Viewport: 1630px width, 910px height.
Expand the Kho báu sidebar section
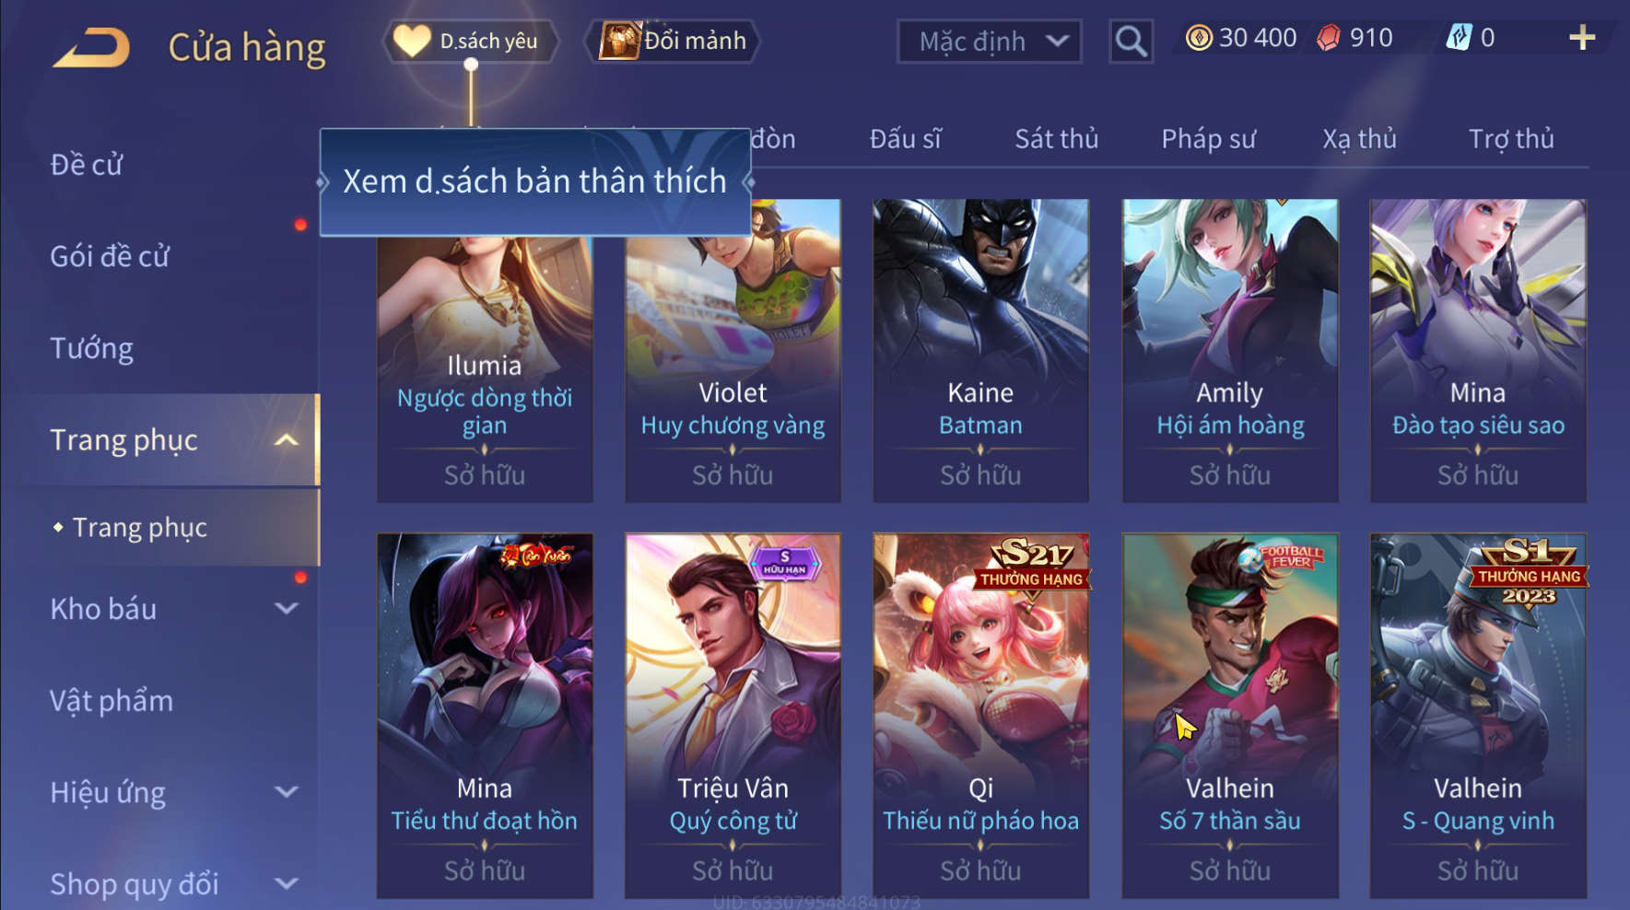point(287,609)
